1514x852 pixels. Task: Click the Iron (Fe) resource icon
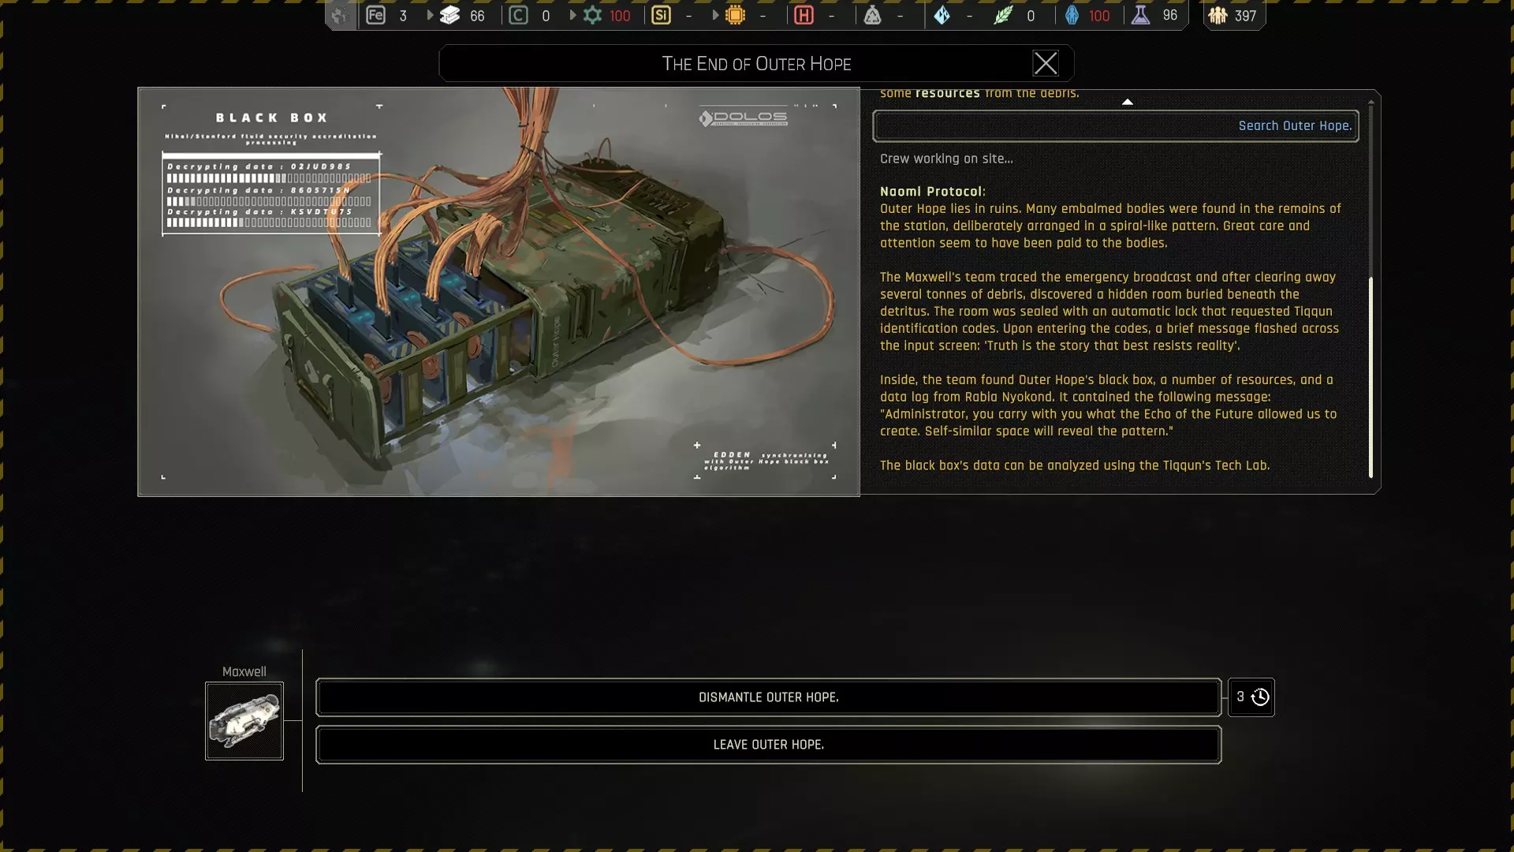[375, 15]
